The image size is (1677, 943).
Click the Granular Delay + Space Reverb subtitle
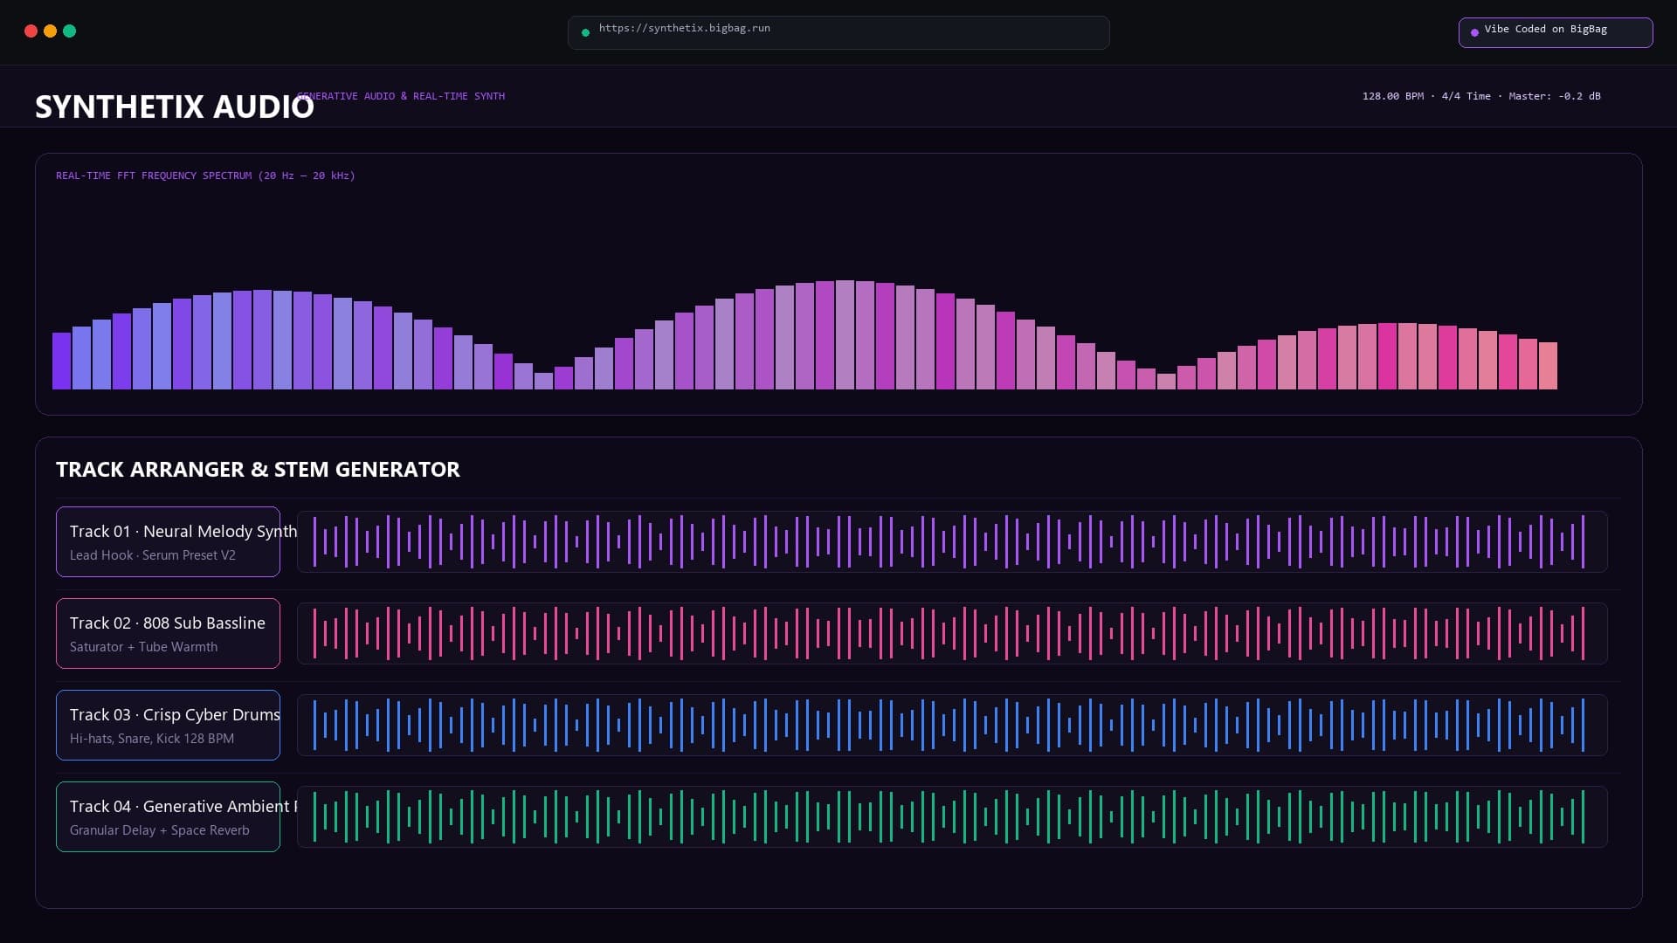click(x=160, y=830)
